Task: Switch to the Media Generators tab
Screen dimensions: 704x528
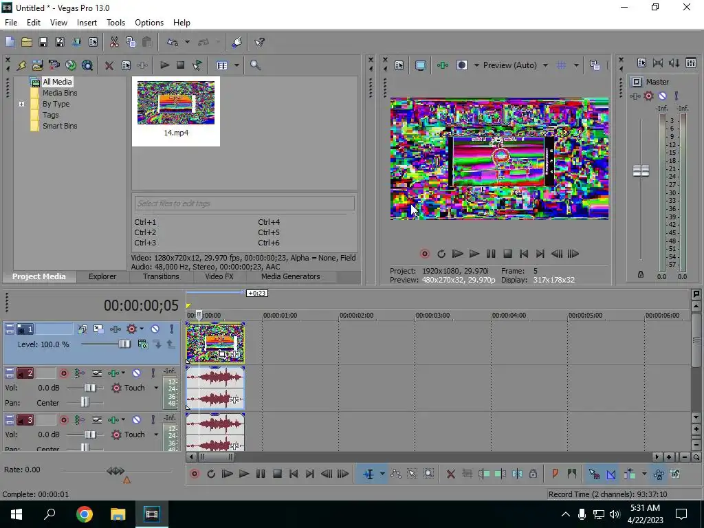Action: tap(291, 276)
